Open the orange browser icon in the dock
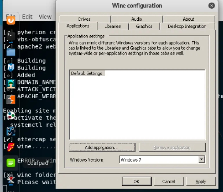The height and width of the screenshot is (192, 223). tap(11, 20)
